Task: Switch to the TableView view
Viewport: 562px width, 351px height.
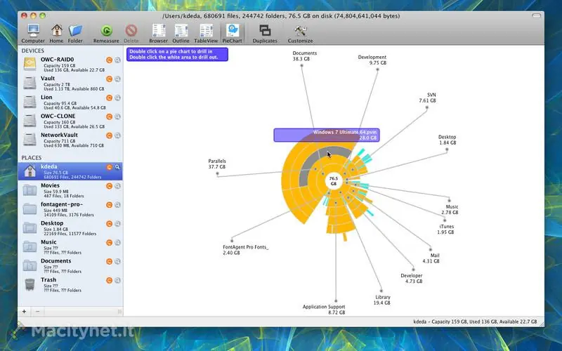Action: click(206, 31)
